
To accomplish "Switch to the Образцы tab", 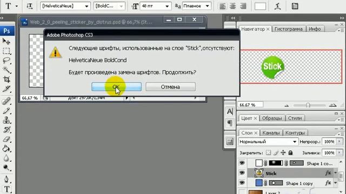I will pos(272,118).
